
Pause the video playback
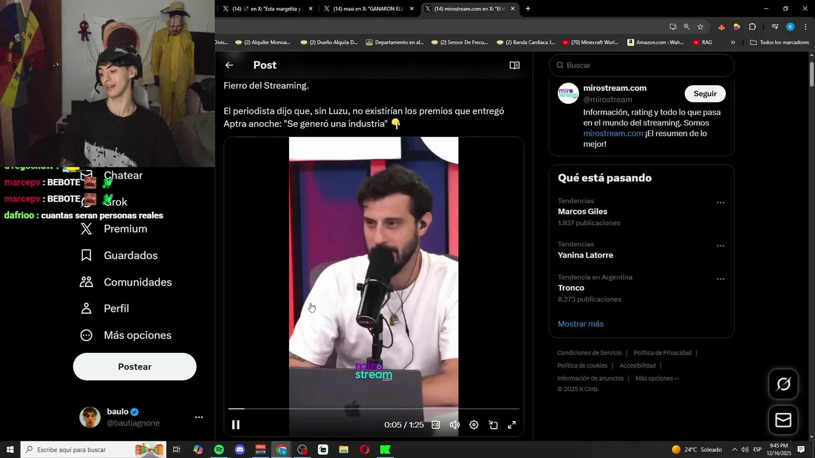tap(236, 425)
